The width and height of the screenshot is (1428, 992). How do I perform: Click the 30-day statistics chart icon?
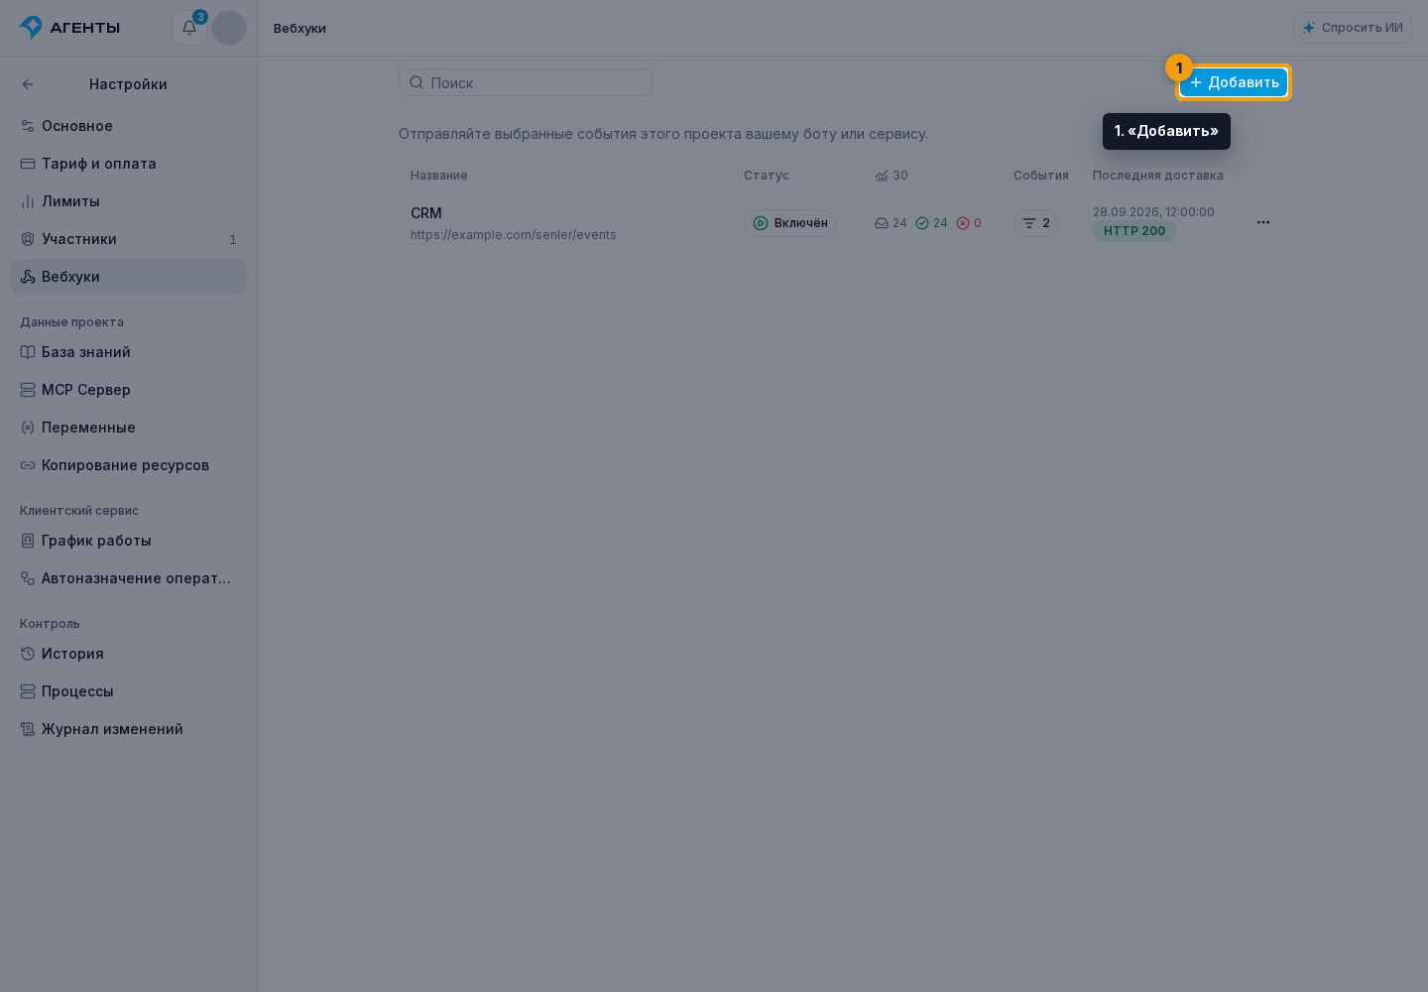coord(882,176)
